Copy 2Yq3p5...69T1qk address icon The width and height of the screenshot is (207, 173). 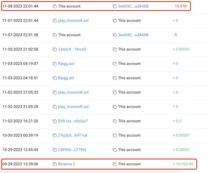[54, 135]
